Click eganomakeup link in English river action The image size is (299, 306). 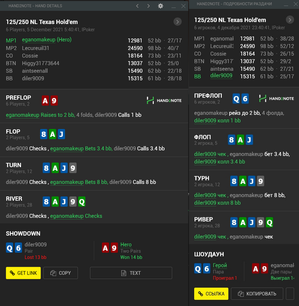coord(67,216)
